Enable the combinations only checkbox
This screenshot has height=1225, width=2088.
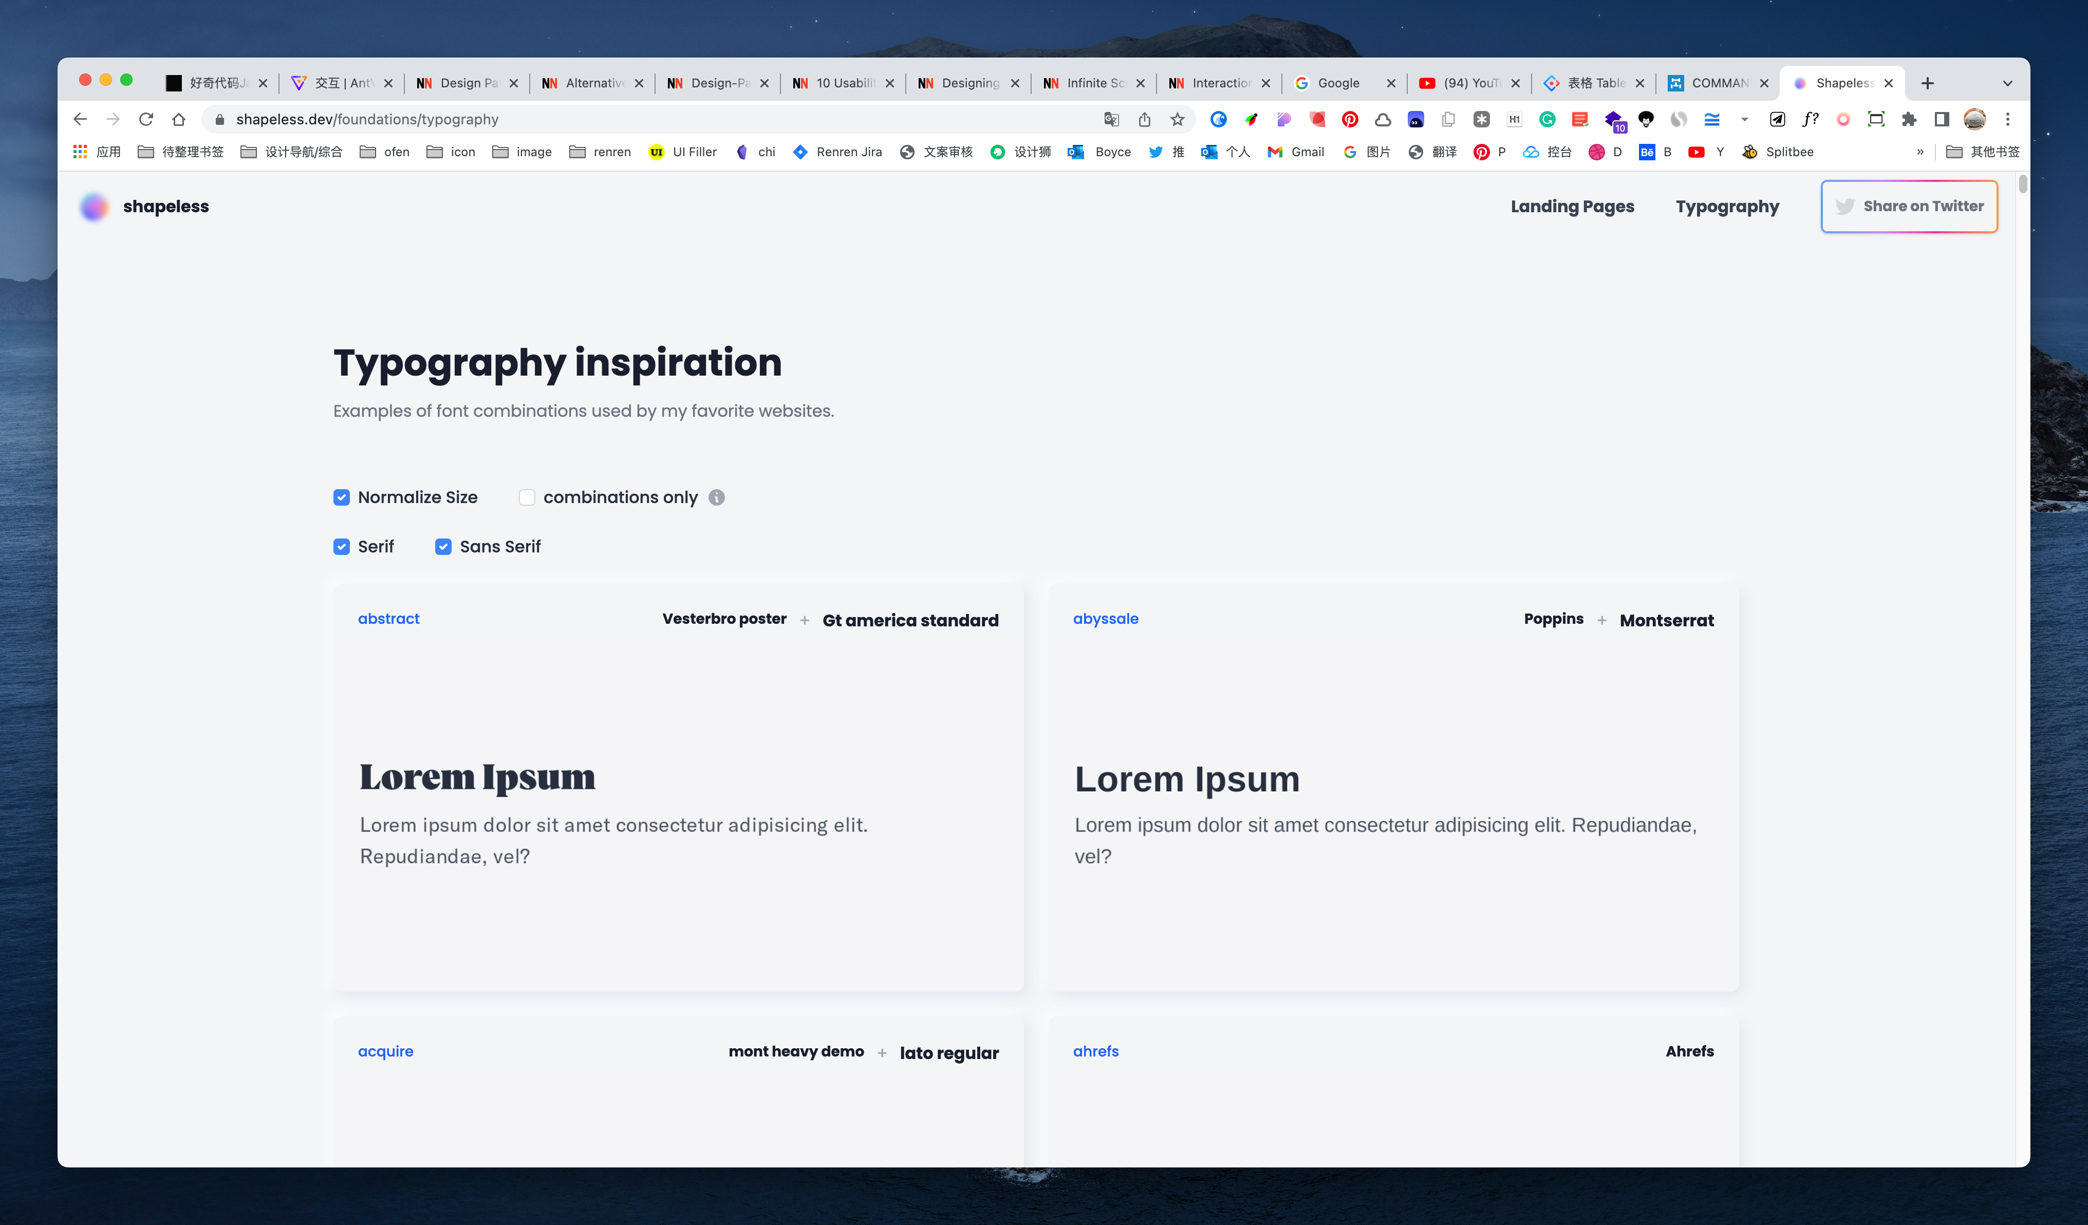[527, 497]
